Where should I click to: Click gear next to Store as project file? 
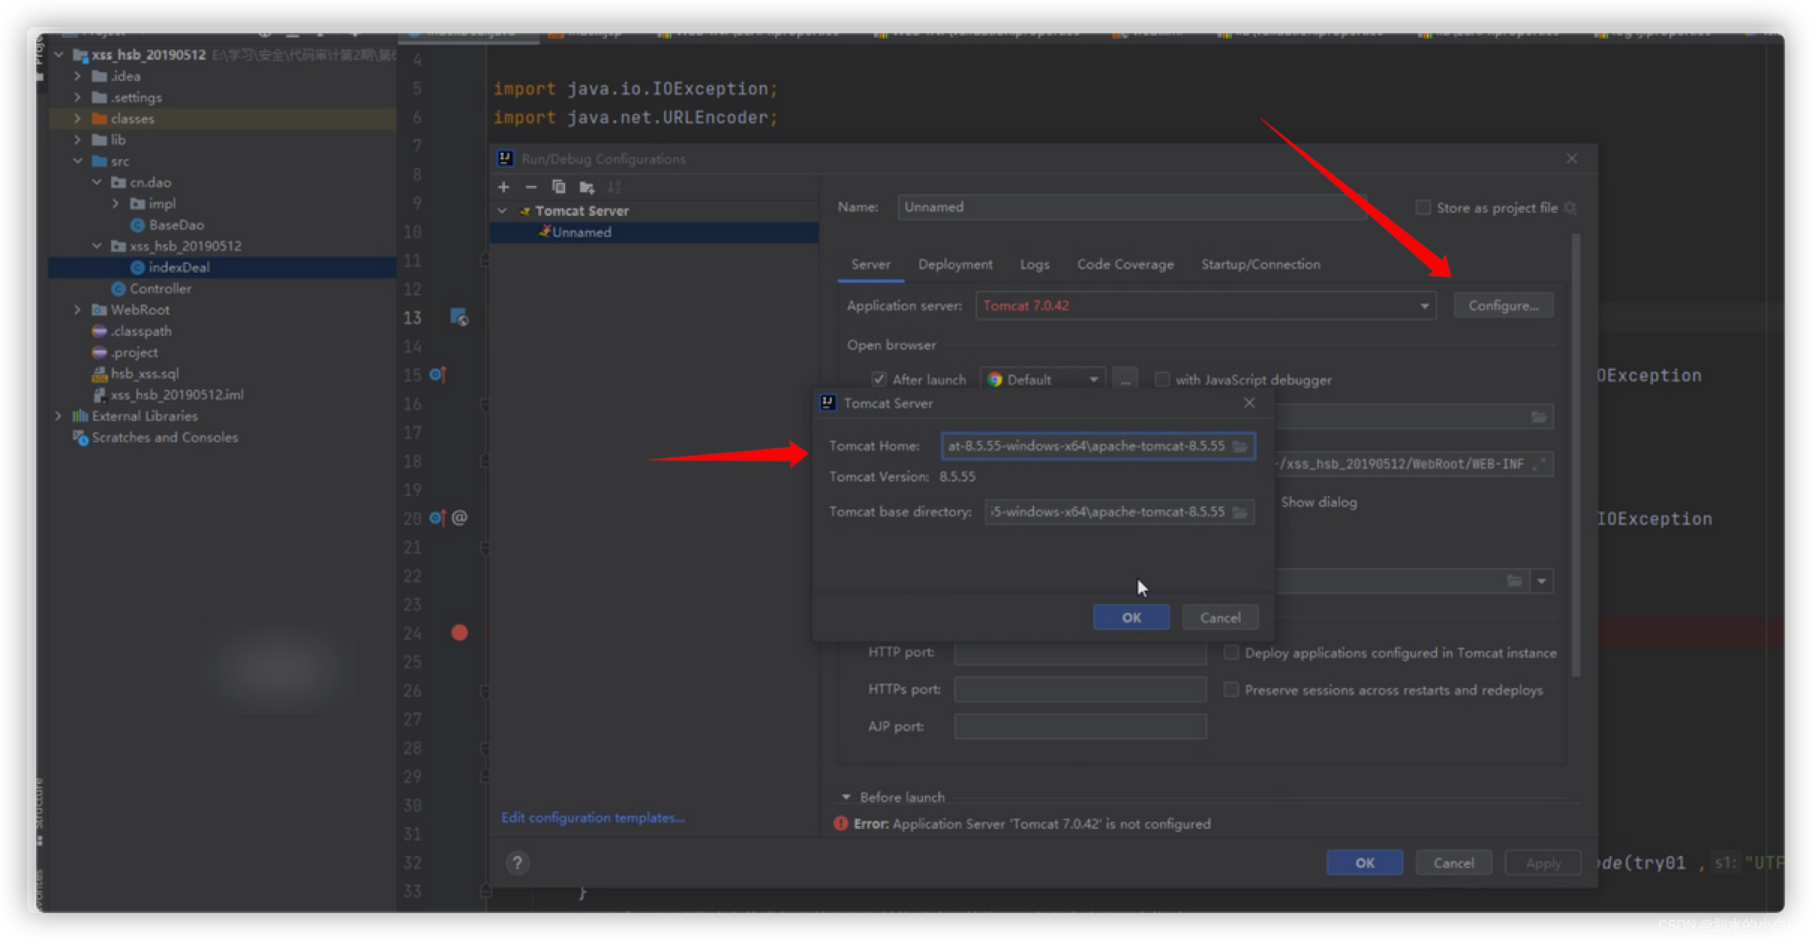click(1571, 208)
